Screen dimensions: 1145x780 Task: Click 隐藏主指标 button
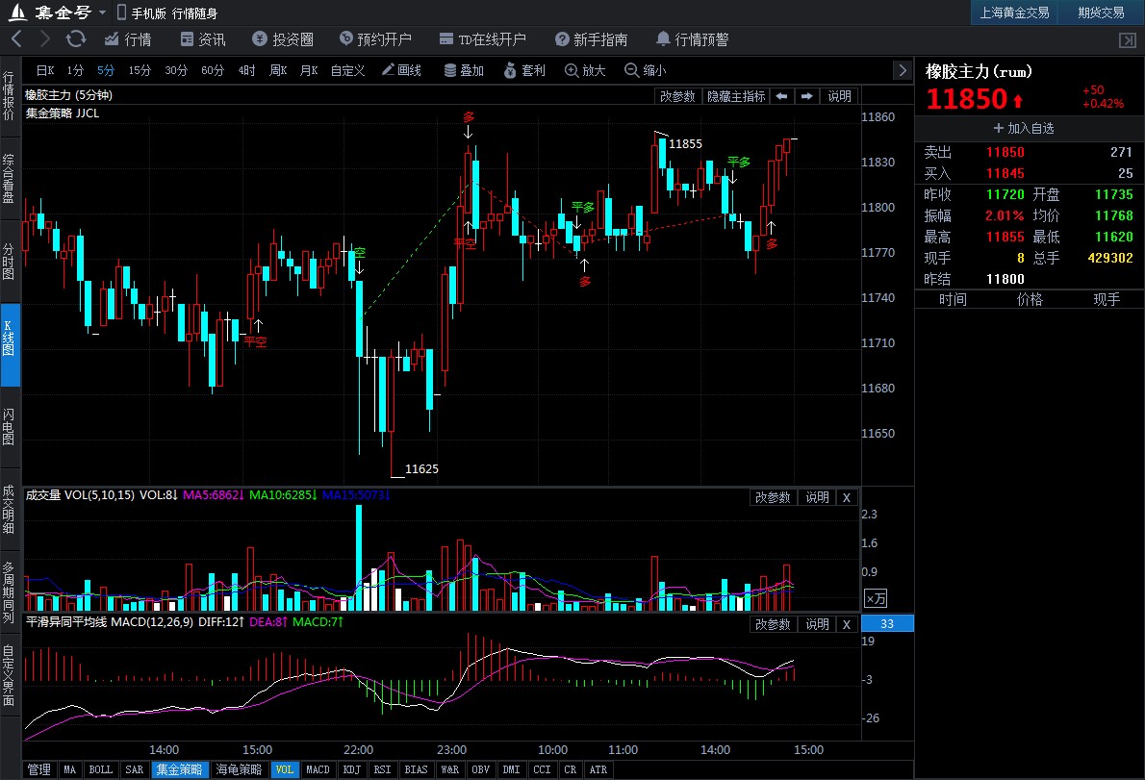pyautogui.click(x=736, y=96)
